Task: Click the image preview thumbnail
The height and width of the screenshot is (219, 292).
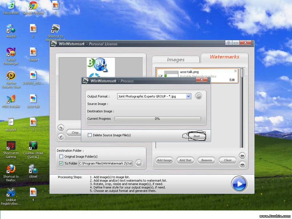Action: pos(101,67)
